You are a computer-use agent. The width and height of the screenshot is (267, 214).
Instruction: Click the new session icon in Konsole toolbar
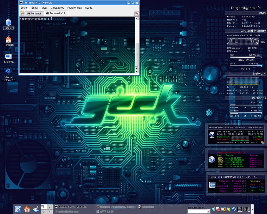pyautogui.click(x=22, y=13)
